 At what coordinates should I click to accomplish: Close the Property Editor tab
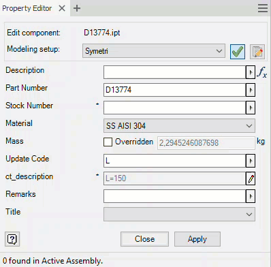[62, 8]
